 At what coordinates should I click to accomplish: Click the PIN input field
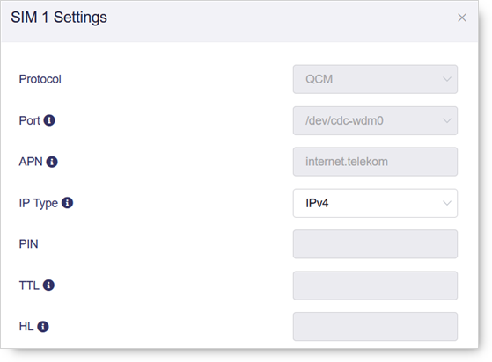(375, 244)
